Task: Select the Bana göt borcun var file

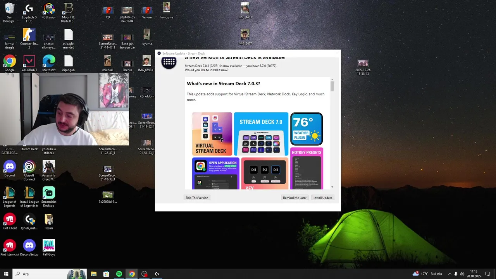Action: point(127,41)
